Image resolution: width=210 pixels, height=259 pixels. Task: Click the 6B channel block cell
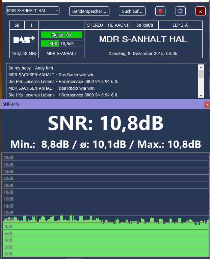click(17, 25)
